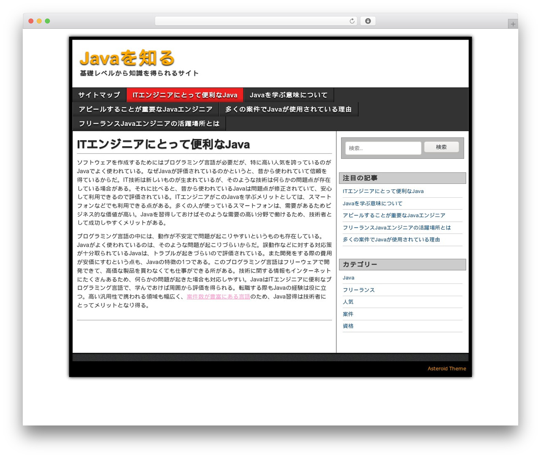Open sidebar link 多くの案件でJavaが使用されている理由
541x458 pixels.
click(x=391, y=240)
